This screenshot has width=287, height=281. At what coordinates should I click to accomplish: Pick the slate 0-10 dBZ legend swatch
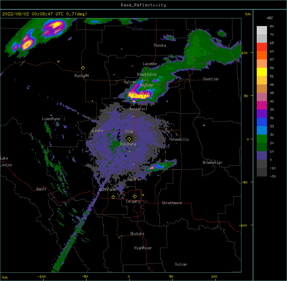click(262, 156)
